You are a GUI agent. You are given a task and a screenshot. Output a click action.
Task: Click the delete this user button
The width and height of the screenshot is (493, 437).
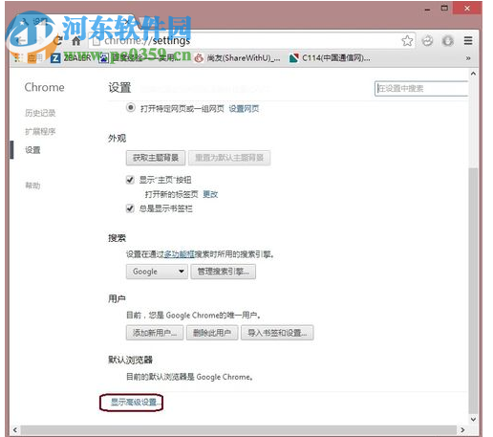click(x=212, y=333)
